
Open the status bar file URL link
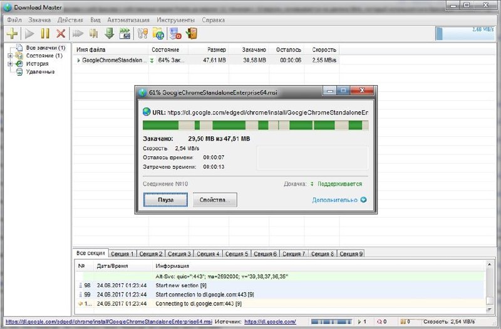(x=108, y=321)
